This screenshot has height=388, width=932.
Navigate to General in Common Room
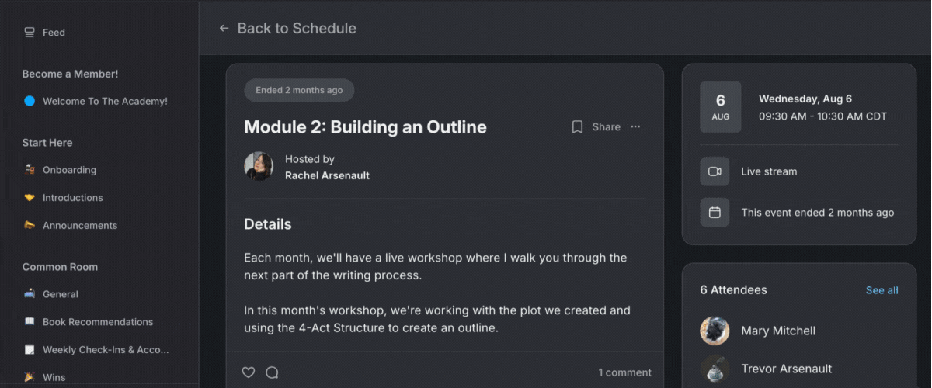point(60,294)
